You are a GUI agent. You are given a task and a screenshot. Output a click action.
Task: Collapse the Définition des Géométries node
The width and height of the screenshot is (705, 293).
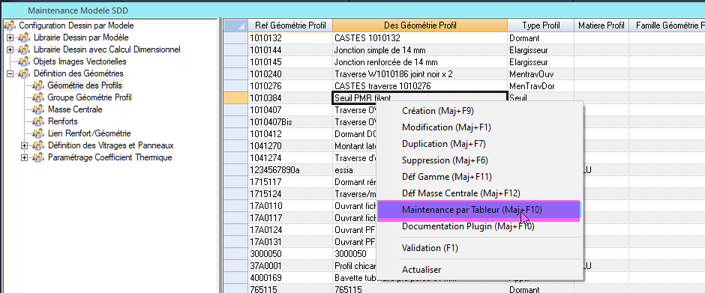pos(10,73)
